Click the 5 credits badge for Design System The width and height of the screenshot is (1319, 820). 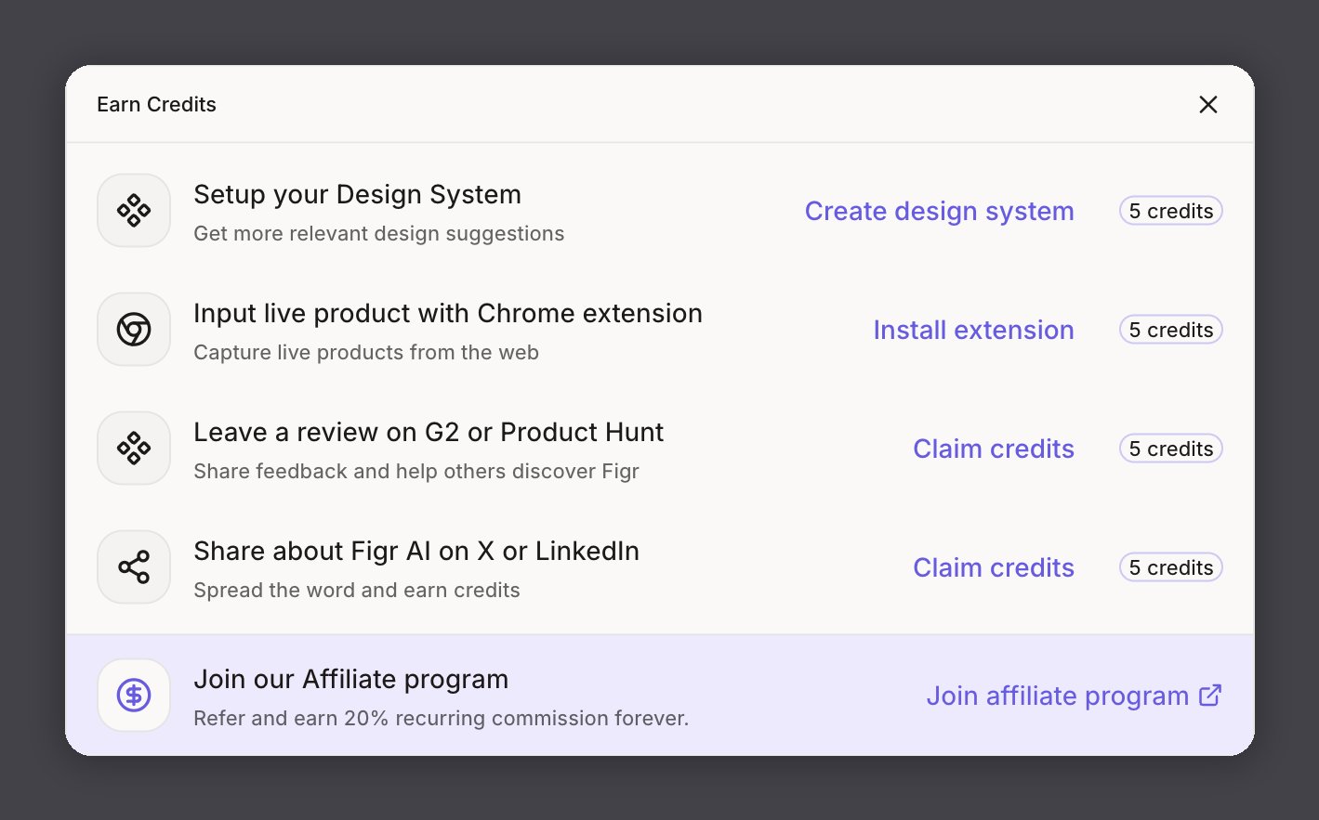[1170, 211]
